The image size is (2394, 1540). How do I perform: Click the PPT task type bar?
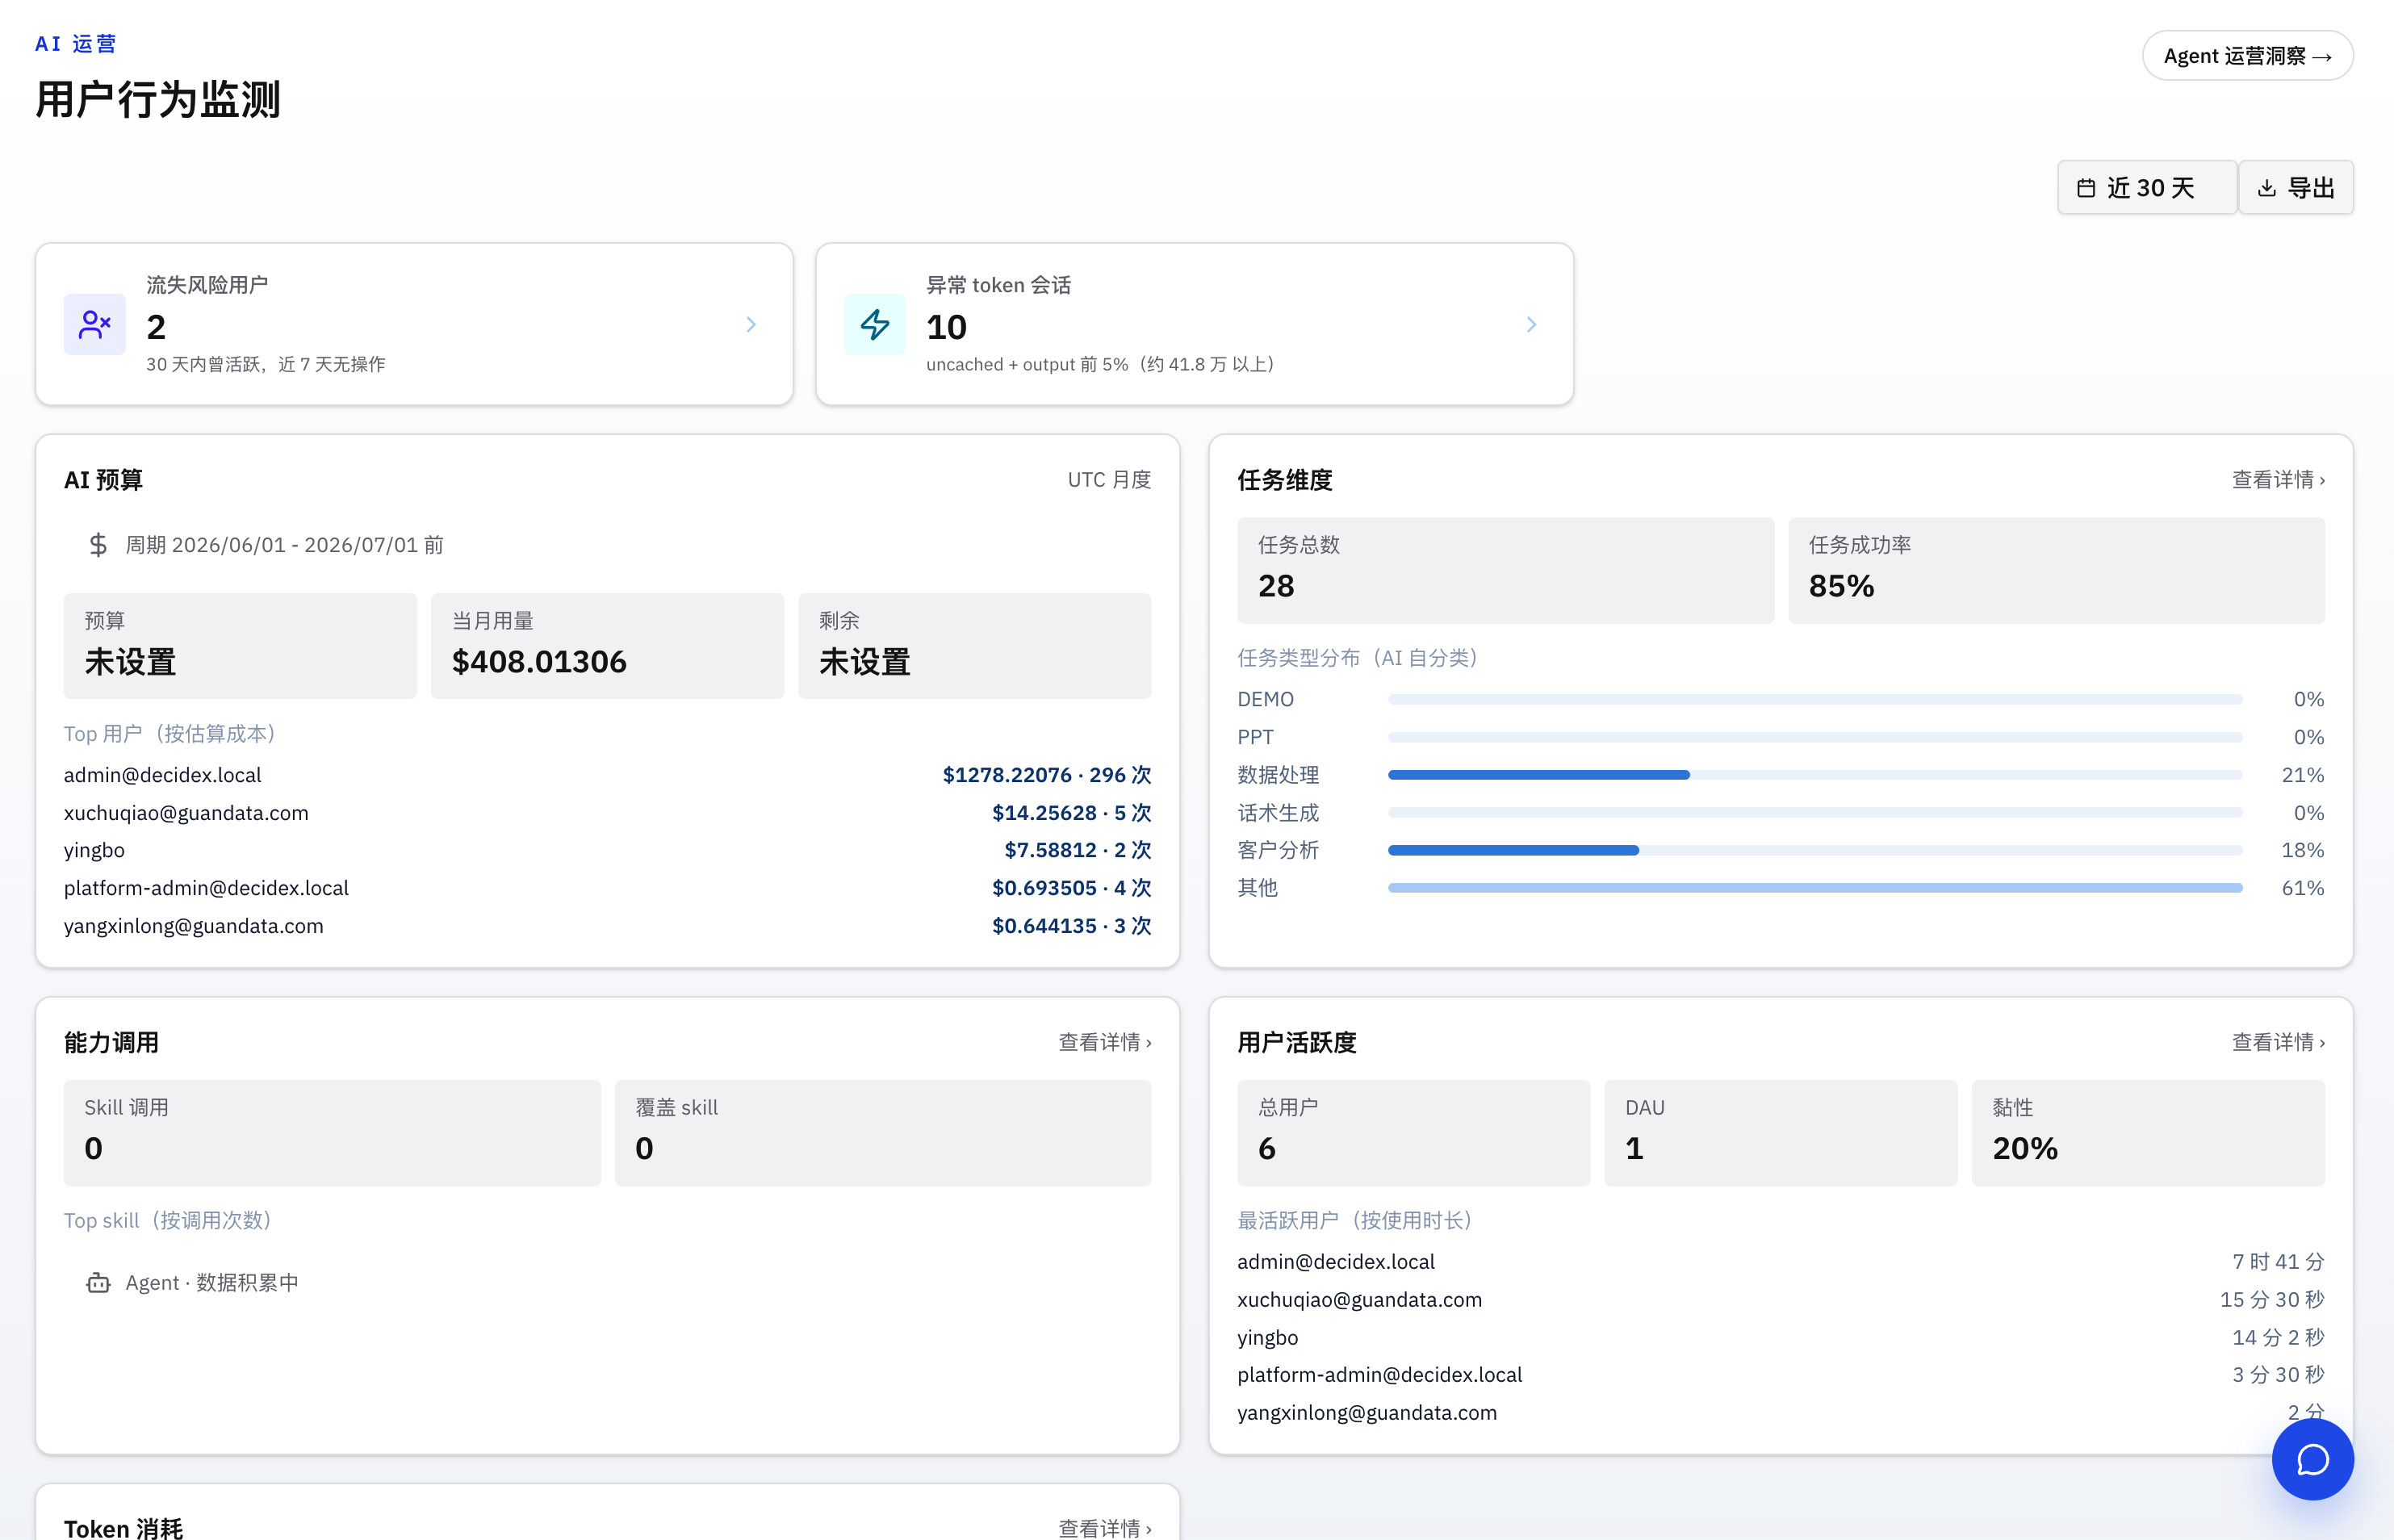[x=1815, y=737]
